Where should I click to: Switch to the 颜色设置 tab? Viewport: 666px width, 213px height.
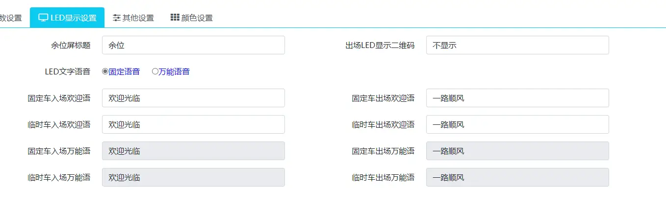[x=197, y=18]
